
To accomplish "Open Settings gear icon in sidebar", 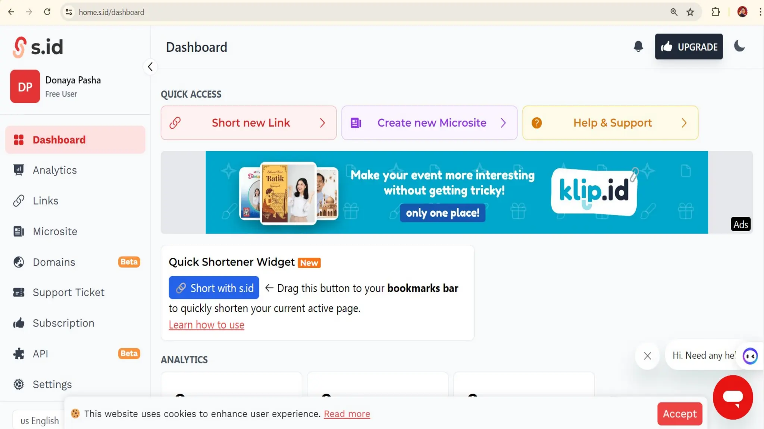I will point(19,384).
